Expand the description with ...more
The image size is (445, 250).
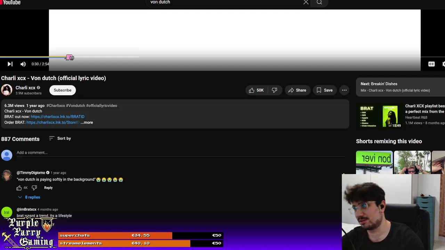tap(87, 122)
